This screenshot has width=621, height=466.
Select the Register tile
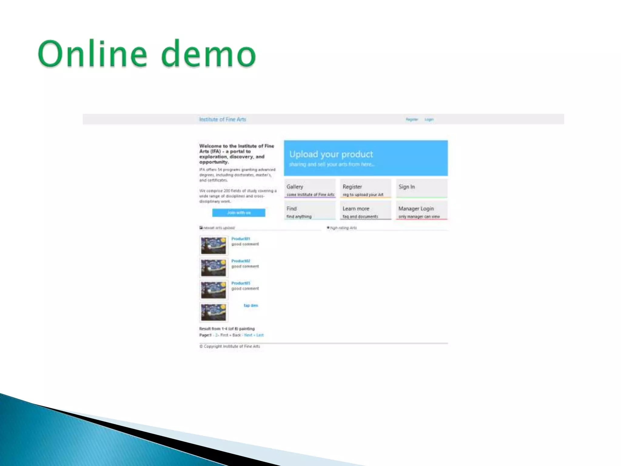pos(365,188)
